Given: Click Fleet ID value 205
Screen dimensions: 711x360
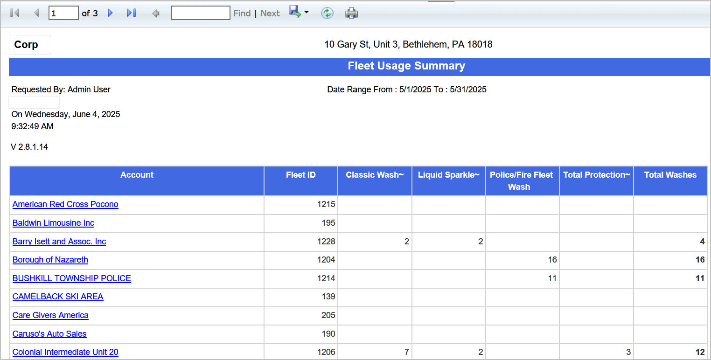Looking at the screenshot, I should 328,315.
